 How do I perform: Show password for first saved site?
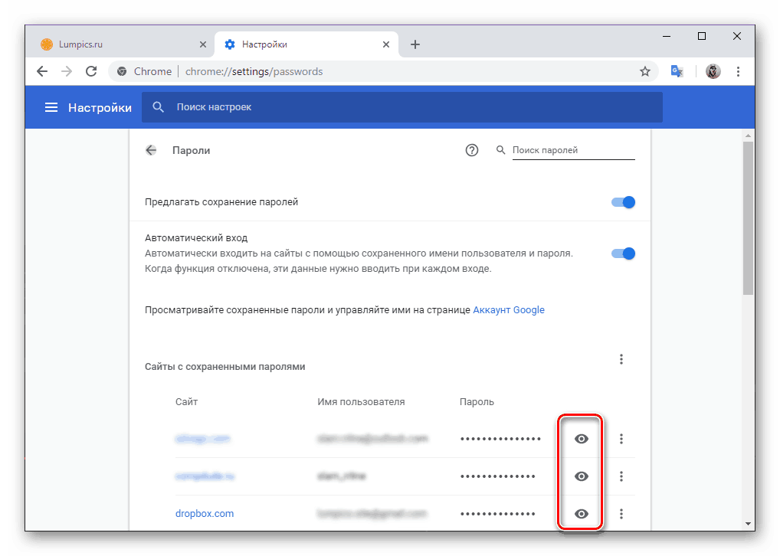pyautogui.click(x=582, y=439)
